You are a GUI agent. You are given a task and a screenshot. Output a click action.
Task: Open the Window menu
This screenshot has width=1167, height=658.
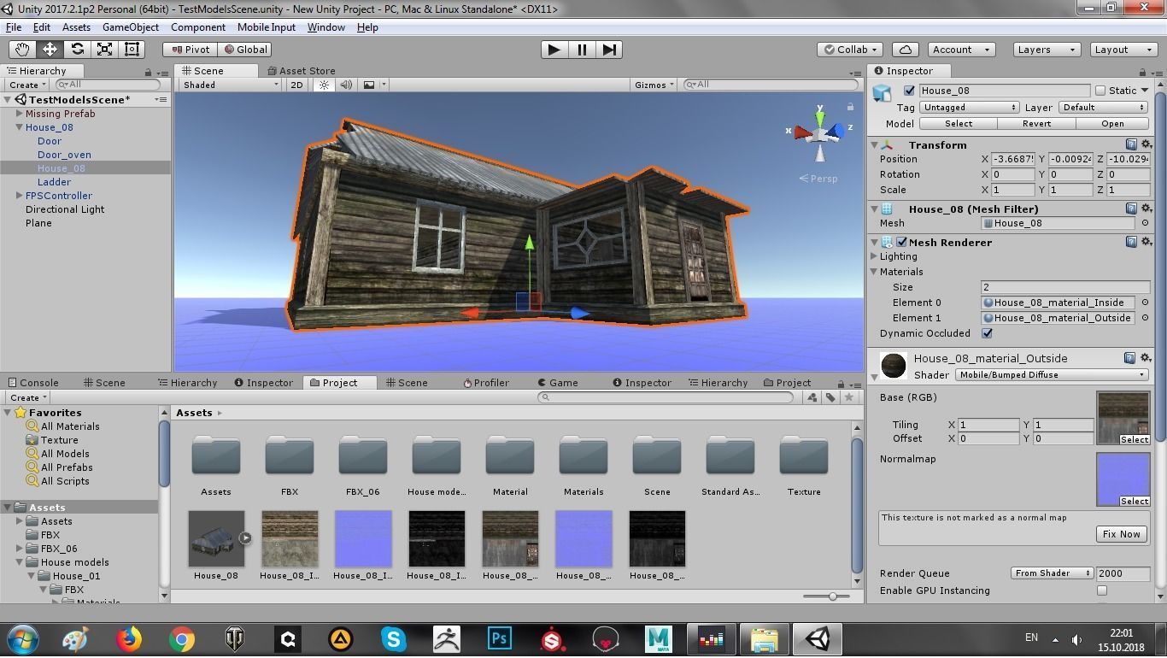tap(325, 27)
